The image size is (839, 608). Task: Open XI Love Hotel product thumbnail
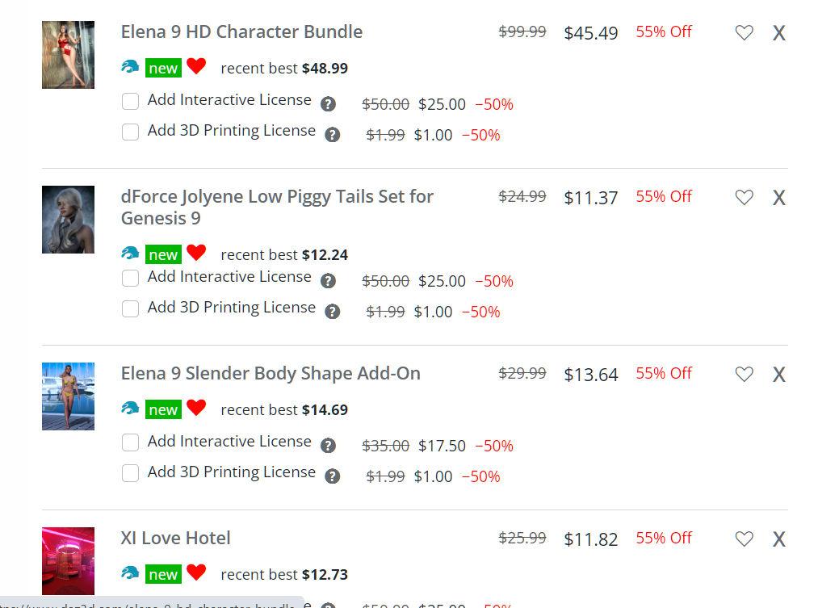[68, 560]
